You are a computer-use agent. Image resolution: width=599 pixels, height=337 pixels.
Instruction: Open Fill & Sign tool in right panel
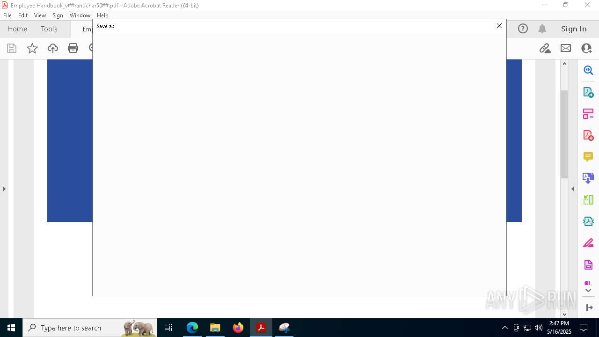click(x=588, y=243)
